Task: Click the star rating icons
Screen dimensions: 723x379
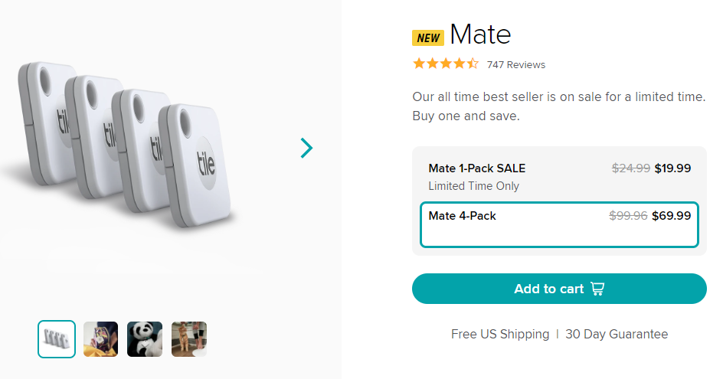Action: coord(445,64)
